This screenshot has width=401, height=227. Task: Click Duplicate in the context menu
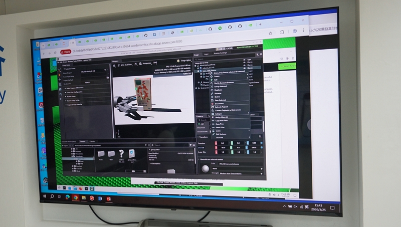click(218, 90)
